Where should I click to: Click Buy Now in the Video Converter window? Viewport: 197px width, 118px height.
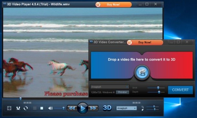pos(145,42)
